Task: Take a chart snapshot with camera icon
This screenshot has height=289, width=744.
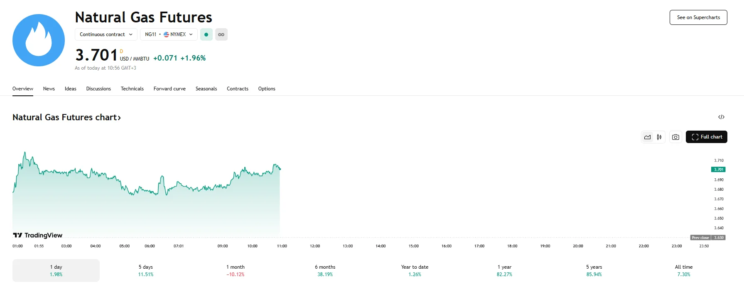Action: [675, 137]
